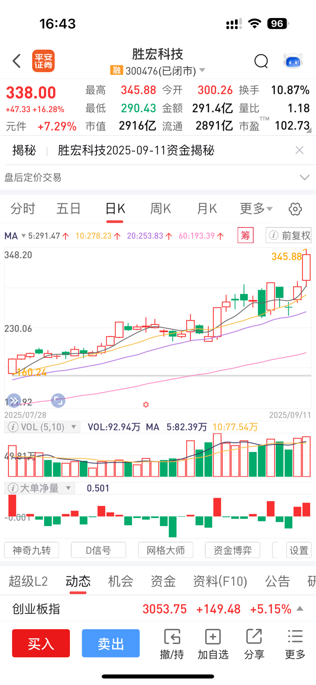The image size is (316, 685).
Task: Tap the stock name 胜宏科技 title
Action: 157,54
